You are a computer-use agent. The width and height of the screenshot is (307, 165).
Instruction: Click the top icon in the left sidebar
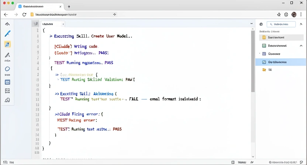tap(7, 24)
